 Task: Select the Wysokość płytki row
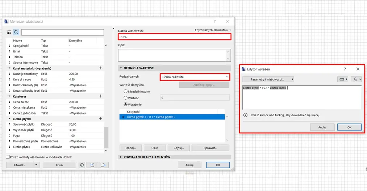click(x=55, y=130)
